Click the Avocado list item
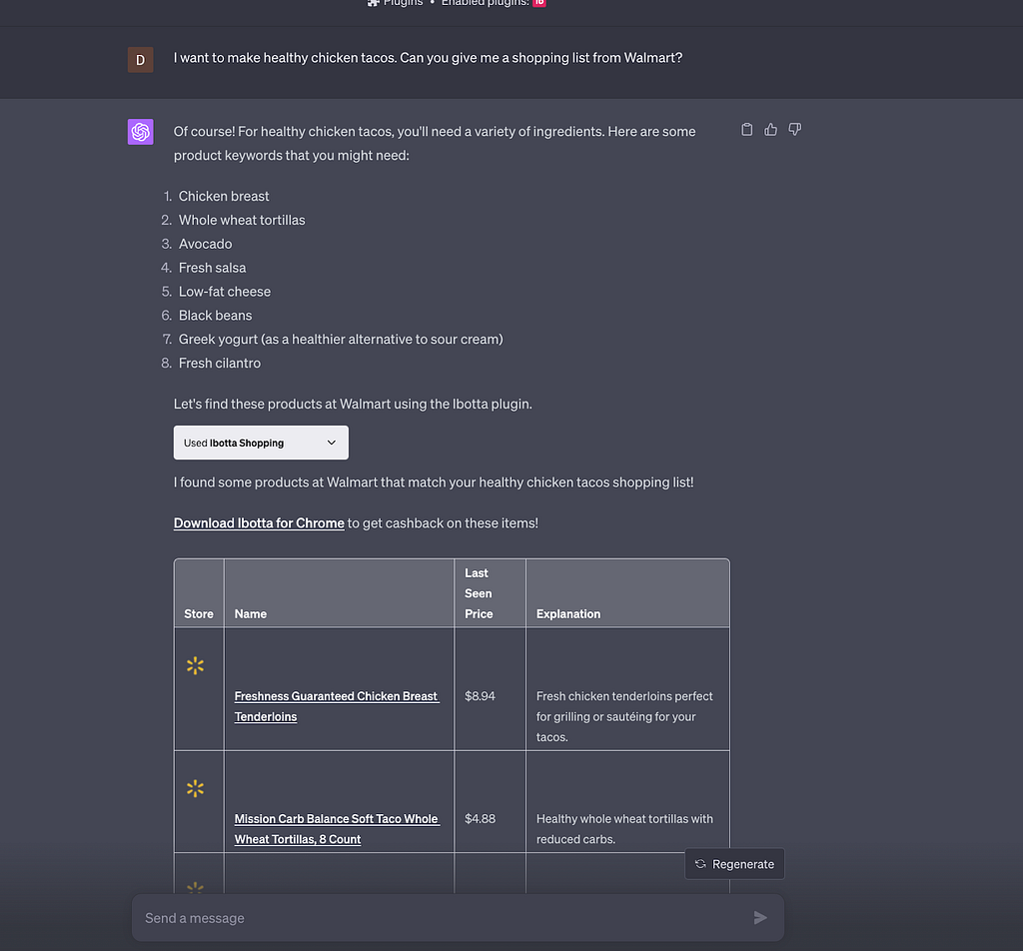This screenshot has width=1023, height=951. 206,244
